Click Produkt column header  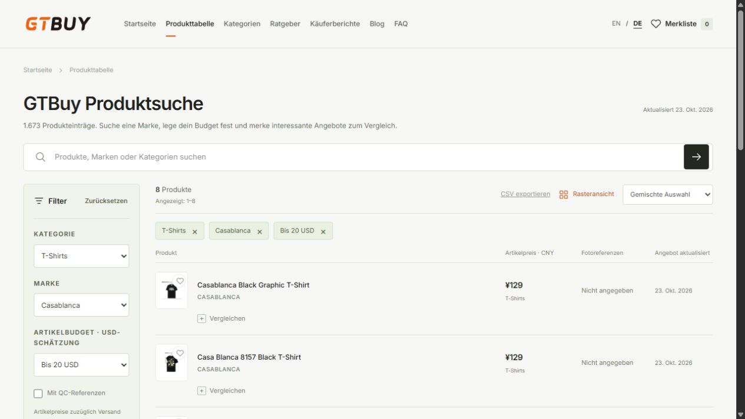[x=166, y=253]
